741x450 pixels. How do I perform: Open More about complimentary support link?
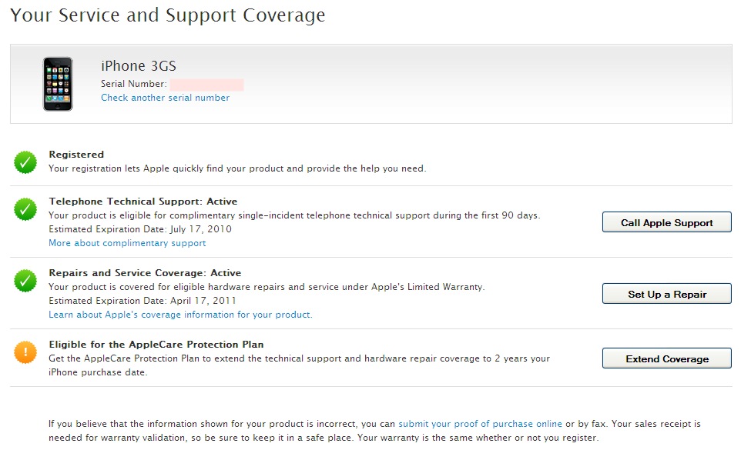127,243
